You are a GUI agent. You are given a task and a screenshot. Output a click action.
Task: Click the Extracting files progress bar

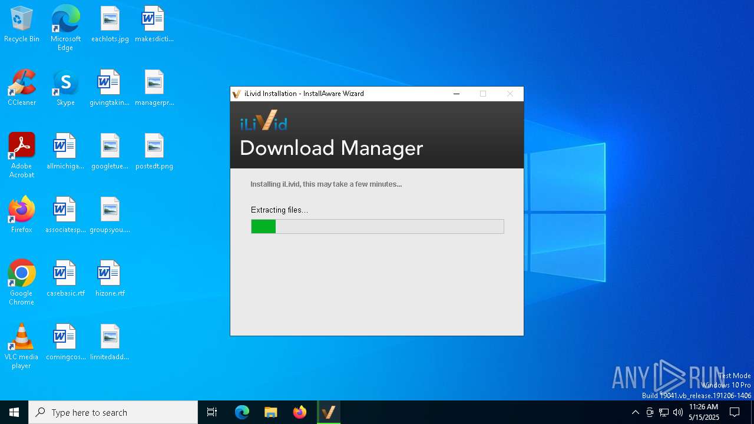pyautogui.click(x=378, y=226)
